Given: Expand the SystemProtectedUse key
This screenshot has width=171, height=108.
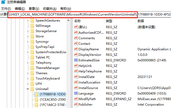Looking at the screenshot, I should pos(28,52).
